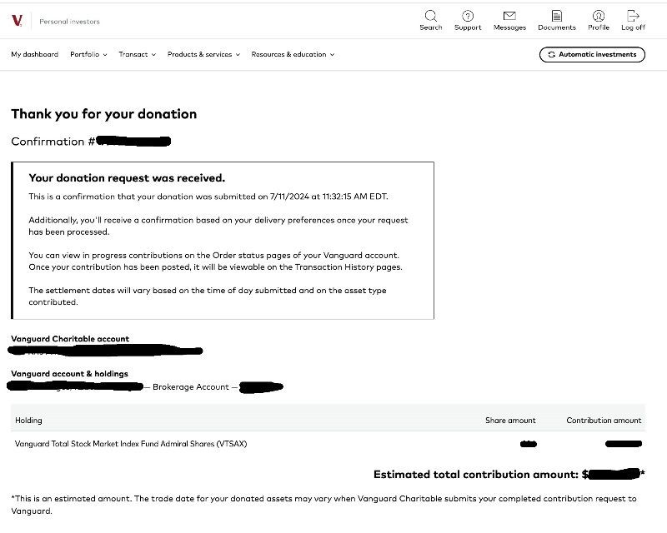Go to the Profile icon
The width and height of the screenshot is (667, 533).
[x=599, y=16]
